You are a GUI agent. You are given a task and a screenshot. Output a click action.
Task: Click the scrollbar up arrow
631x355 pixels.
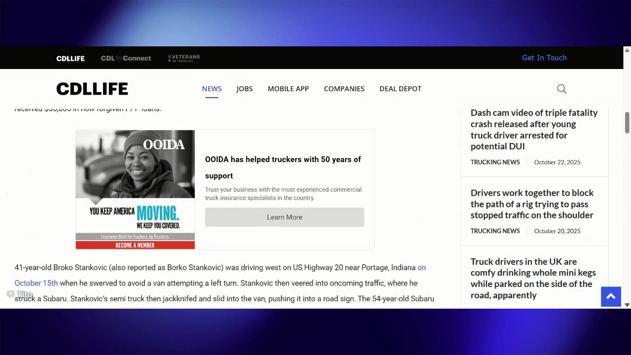(x=627, y=50)
